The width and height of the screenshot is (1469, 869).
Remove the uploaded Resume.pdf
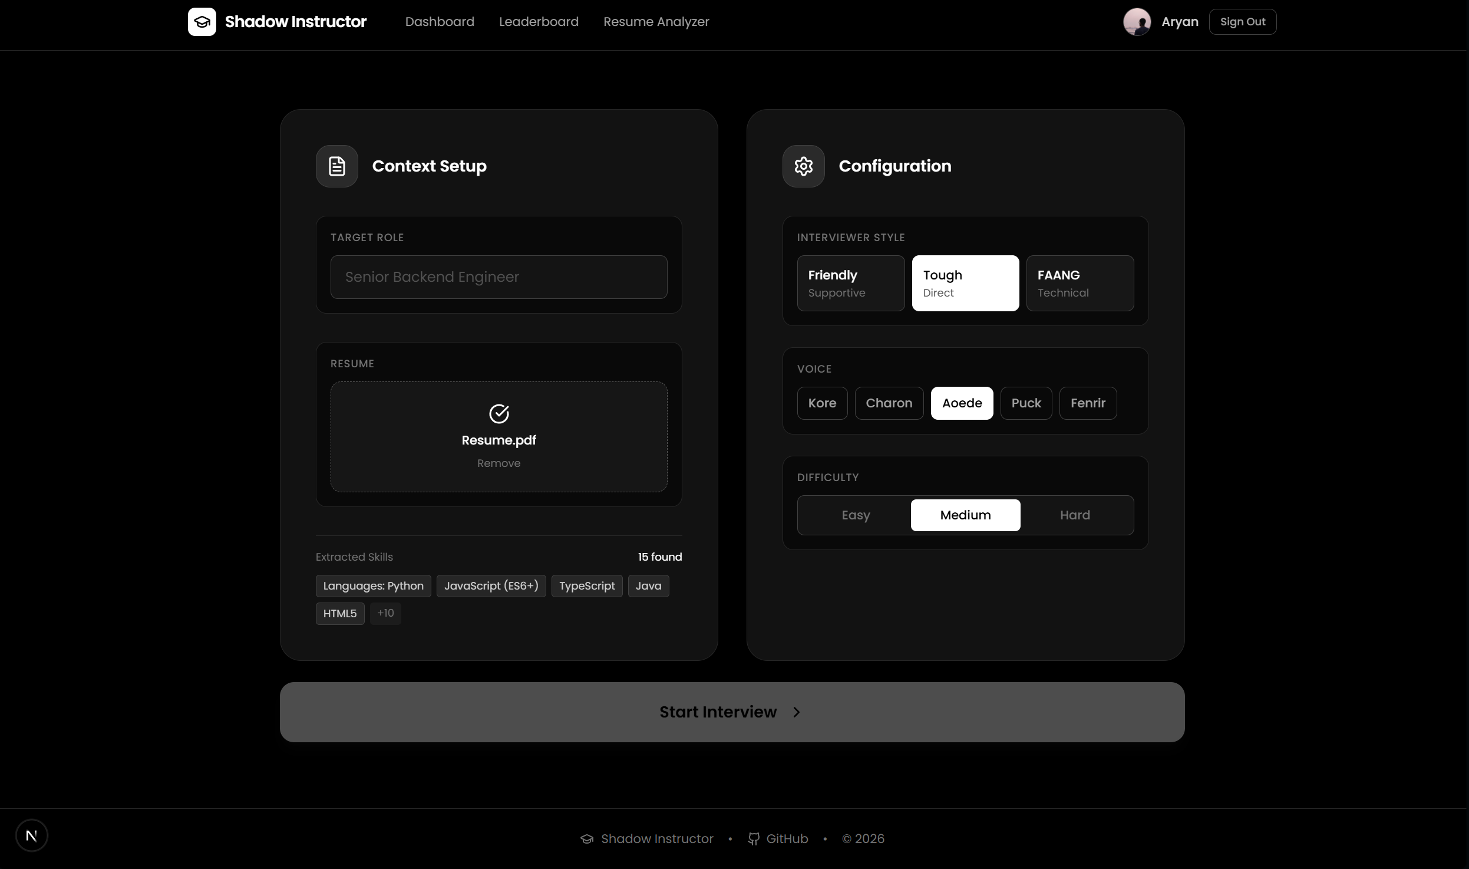[499, 463]
